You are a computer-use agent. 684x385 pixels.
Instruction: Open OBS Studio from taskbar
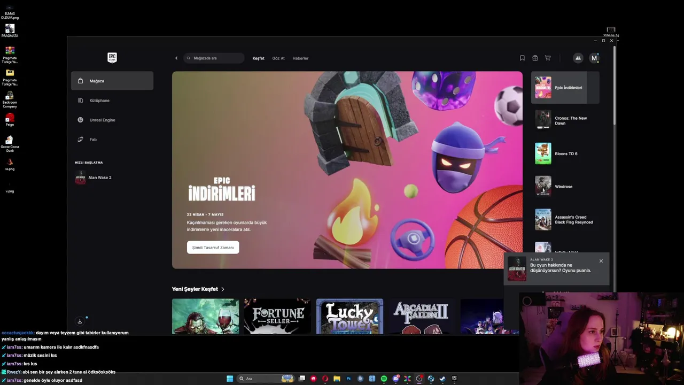point(419,379)
